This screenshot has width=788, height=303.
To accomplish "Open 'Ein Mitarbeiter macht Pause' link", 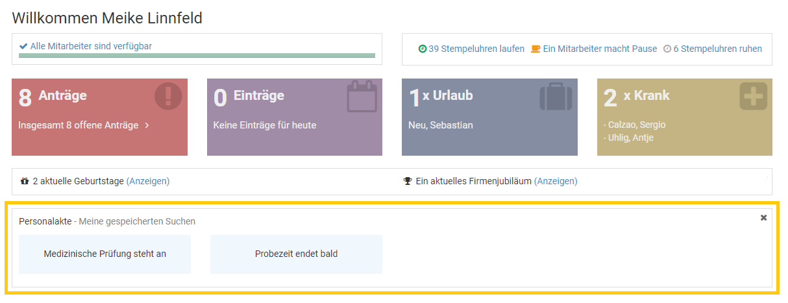I will [600, 49].
